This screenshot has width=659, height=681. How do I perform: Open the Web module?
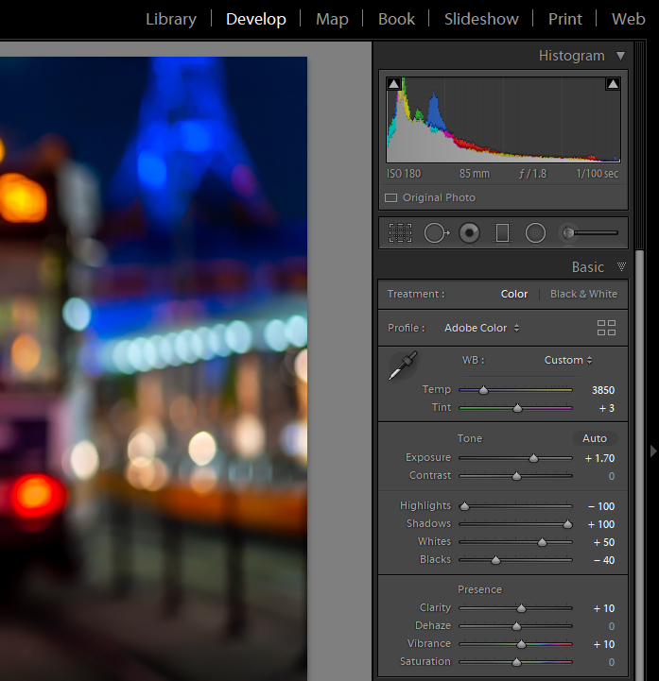pos(628,19)
